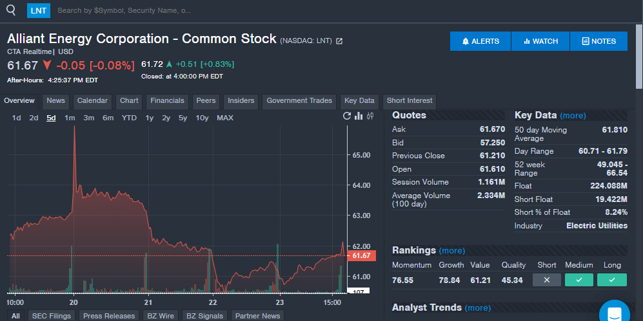Filter news by Press Releases
The image size is (643, 321).
click(108, 316)
